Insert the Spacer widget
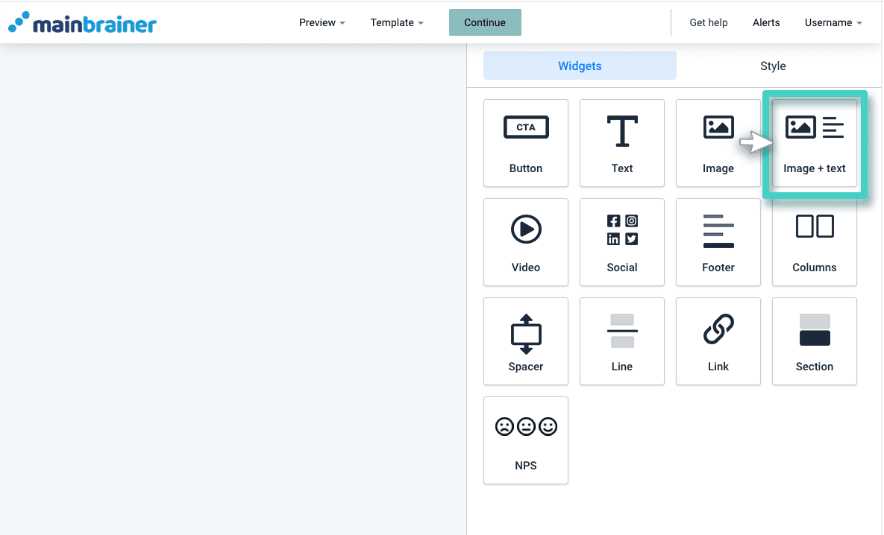Viewport: 884px width, 535px height. [525, 341]
